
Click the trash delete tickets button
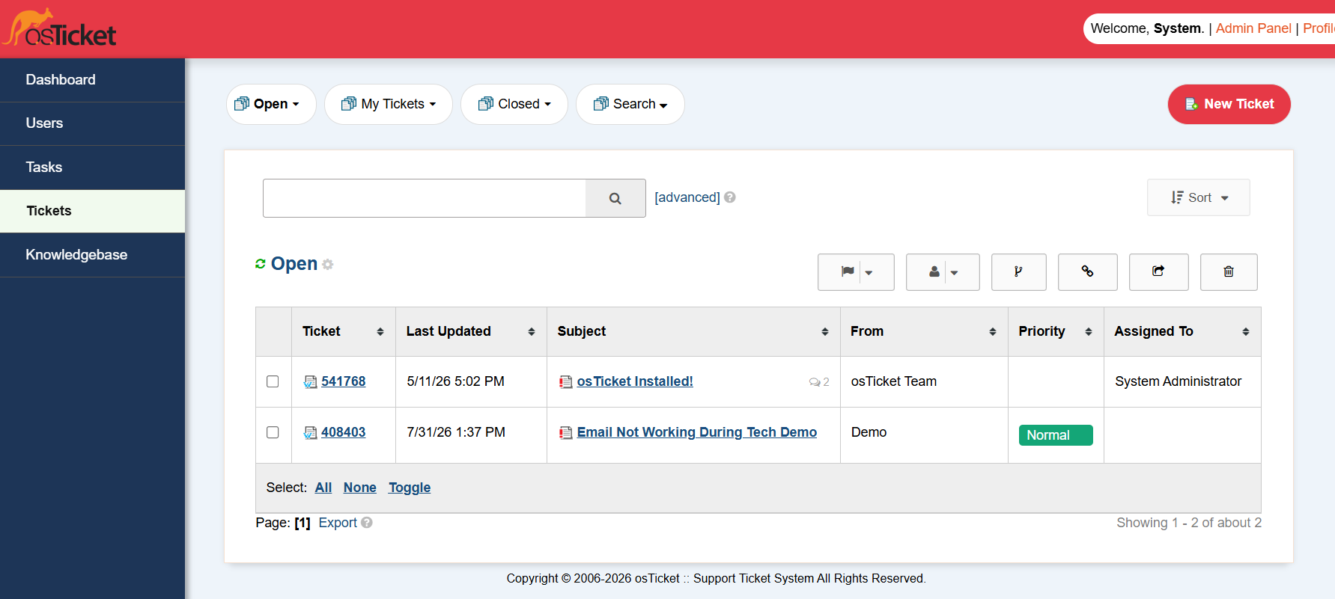click(1229, 271)
